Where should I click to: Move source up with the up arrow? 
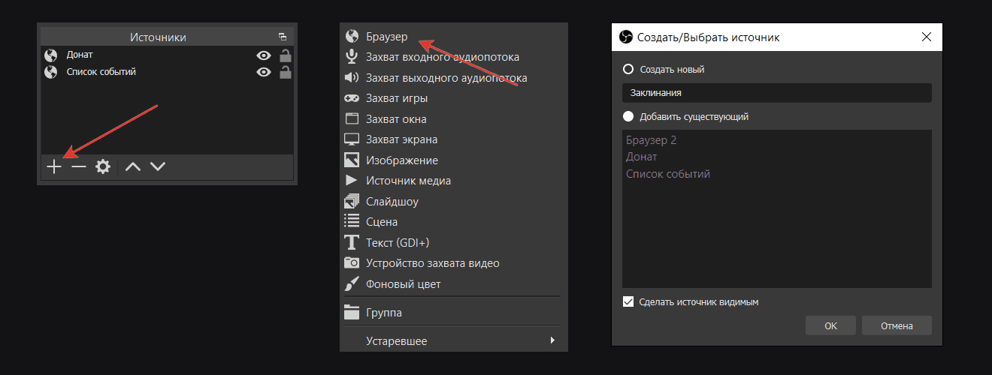coord(133,166)
